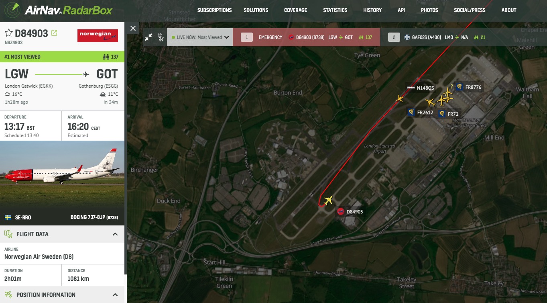
Task: Click London Gatwick (EGKK) airport name
Action: tap(29, 86)
